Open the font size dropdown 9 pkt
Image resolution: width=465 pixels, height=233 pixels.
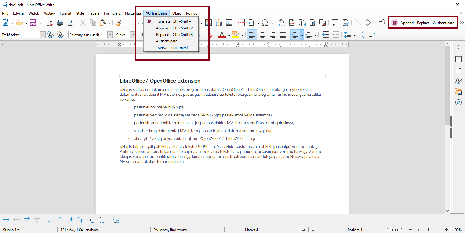(132, 35)
